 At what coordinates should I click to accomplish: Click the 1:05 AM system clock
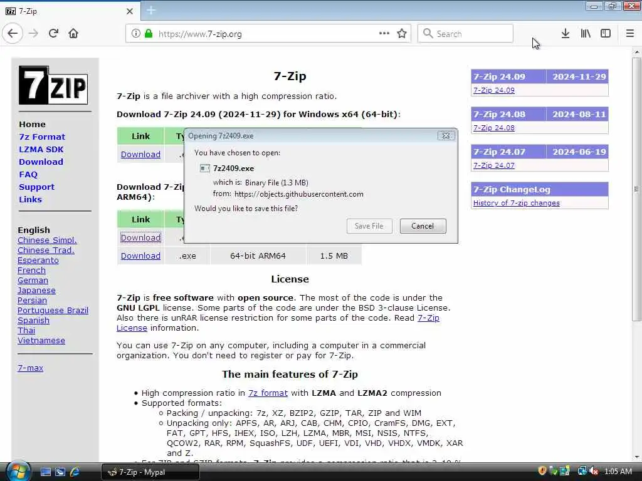618,471
